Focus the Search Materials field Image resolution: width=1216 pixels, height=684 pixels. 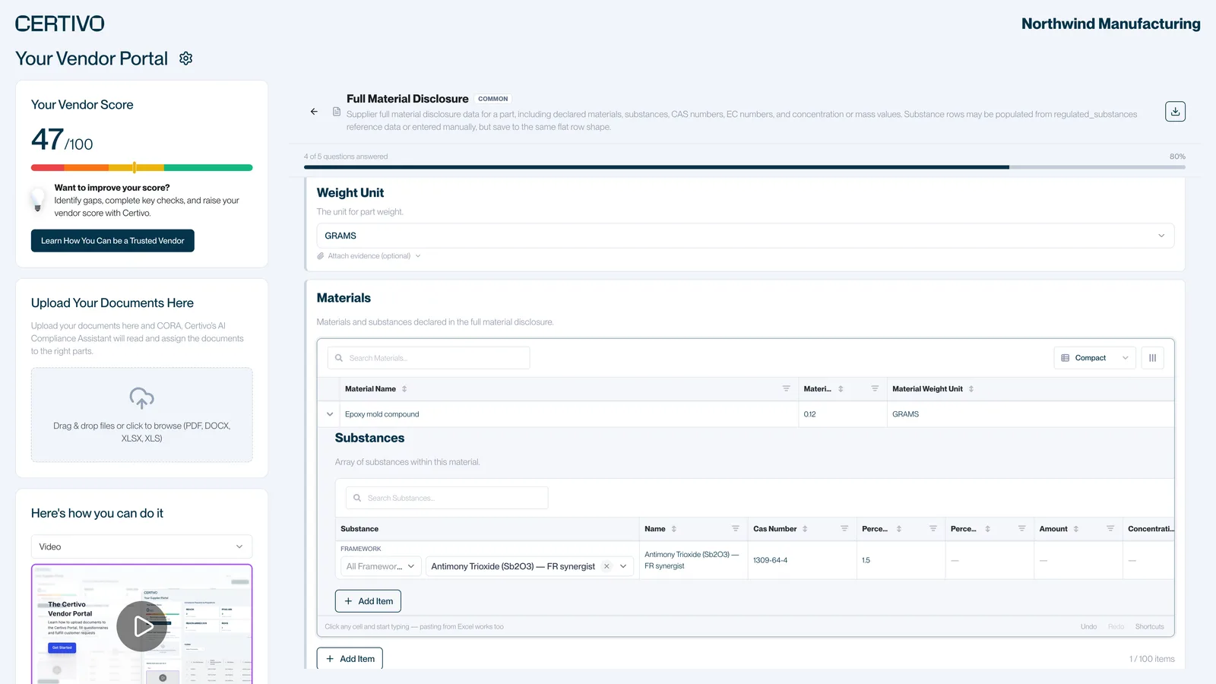click(x=429, y=358)
